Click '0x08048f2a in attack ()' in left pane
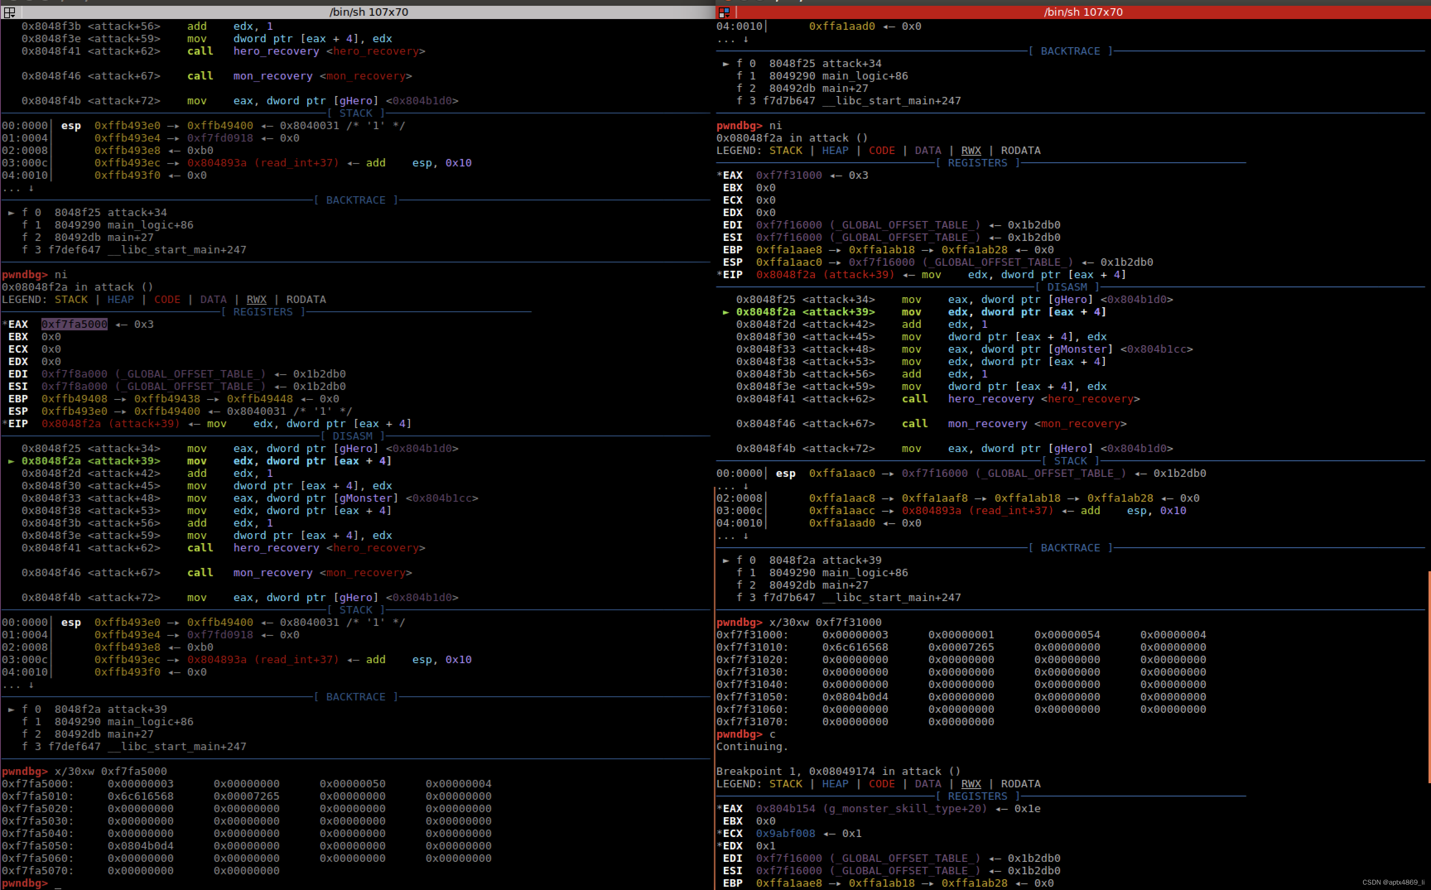 pyautogui.click(x=78, y=287)
